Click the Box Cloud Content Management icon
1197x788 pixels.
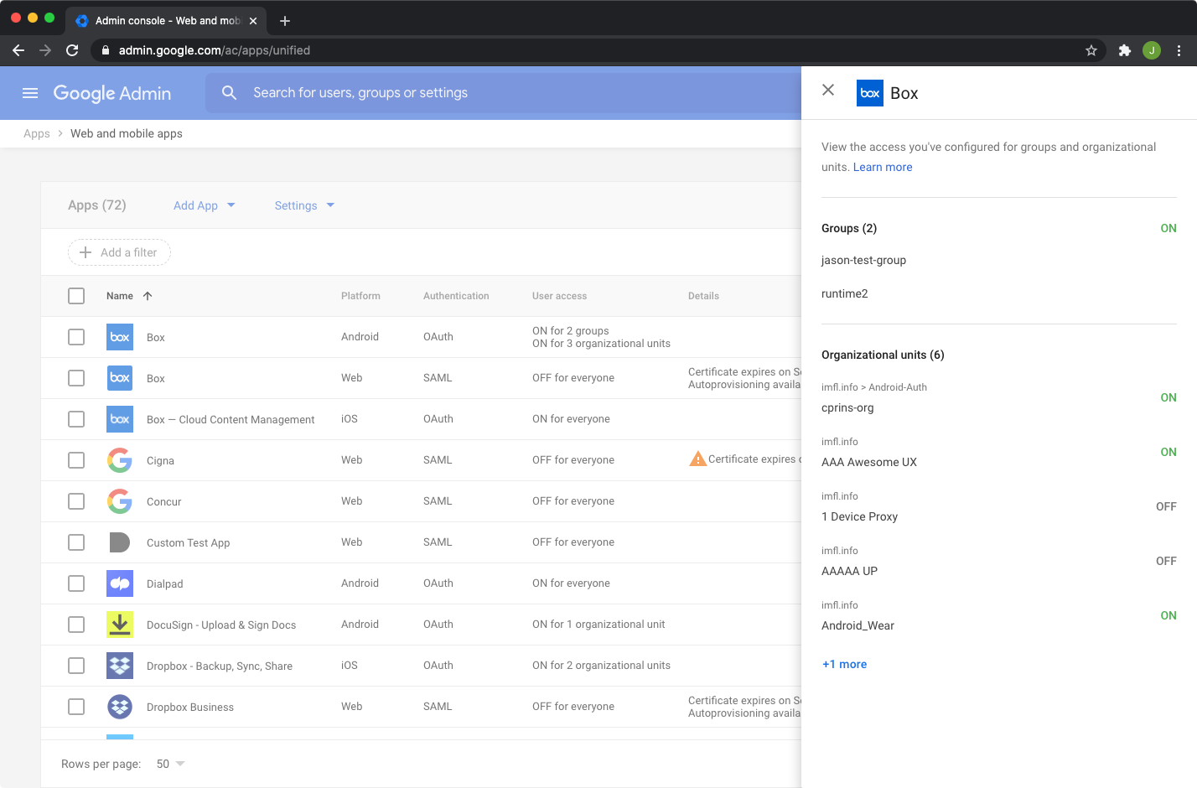[120, 419]
